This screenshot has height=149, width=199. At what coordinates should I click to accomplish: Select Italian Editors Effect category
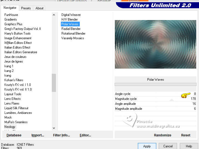[x=17, y=47]
